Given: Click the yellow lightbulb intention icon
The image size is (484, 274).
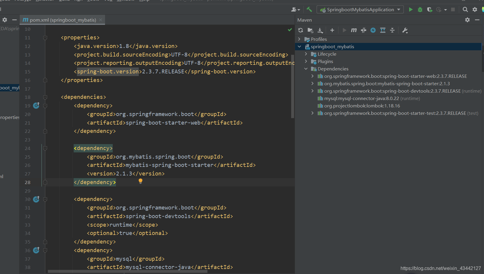Looking at the screenshot, I should 140,181.
